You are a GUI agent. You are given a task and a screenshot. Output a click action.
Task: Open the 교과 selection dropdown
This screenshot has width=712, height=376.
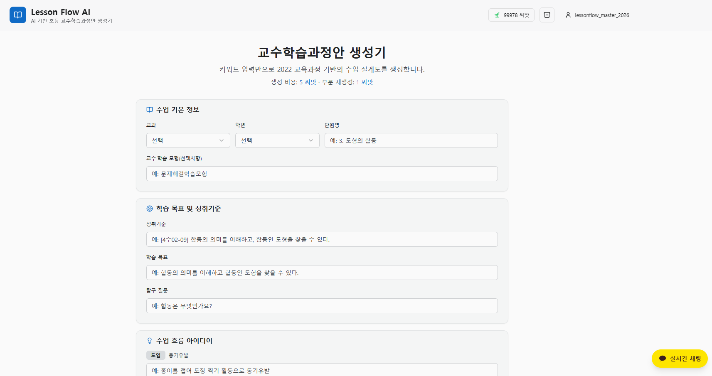pos(187,140)
